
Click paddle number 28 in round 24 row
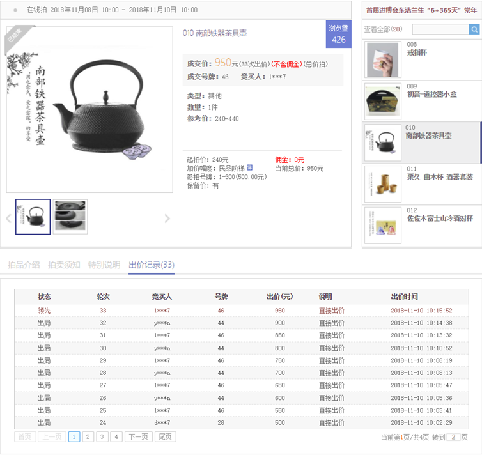tap(221, 423)
